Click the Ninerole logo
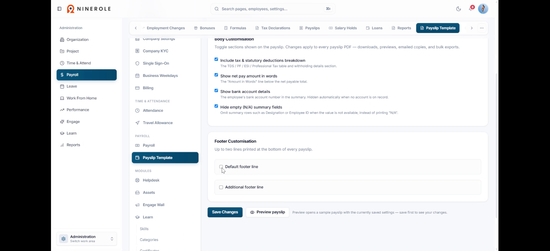The width and height of the screenshot is (550, 251). pyautogui.click(x=89, y=9)
